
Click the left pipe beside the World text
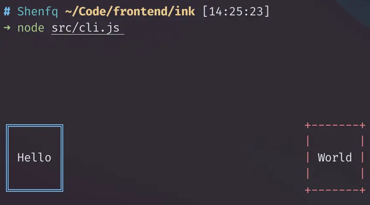(x=308, y=157)
